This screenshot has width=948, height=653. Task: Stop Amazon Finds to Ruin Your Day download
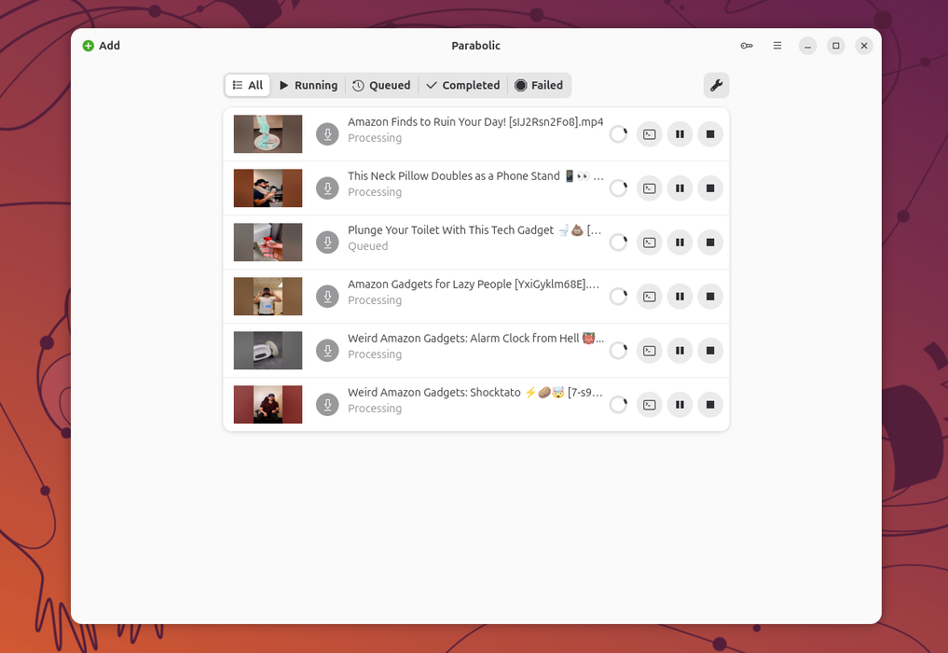[x=710, y=134]
